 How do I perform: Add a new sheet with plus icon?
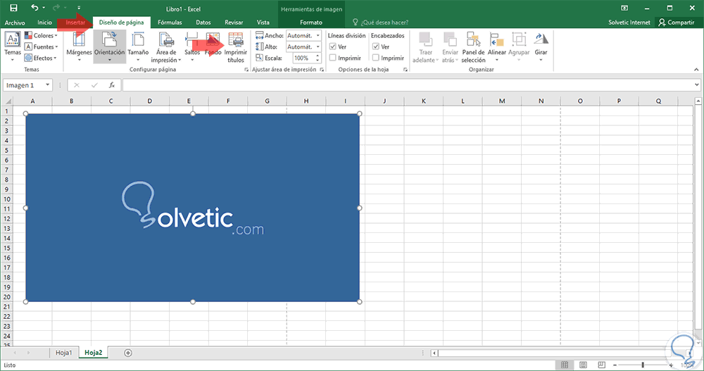tap(128, 353)
